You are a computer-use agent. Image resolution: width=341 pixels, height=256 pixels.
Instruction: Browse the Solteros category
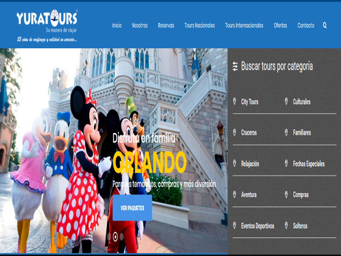pyautogui.click(x=300, y=226)
